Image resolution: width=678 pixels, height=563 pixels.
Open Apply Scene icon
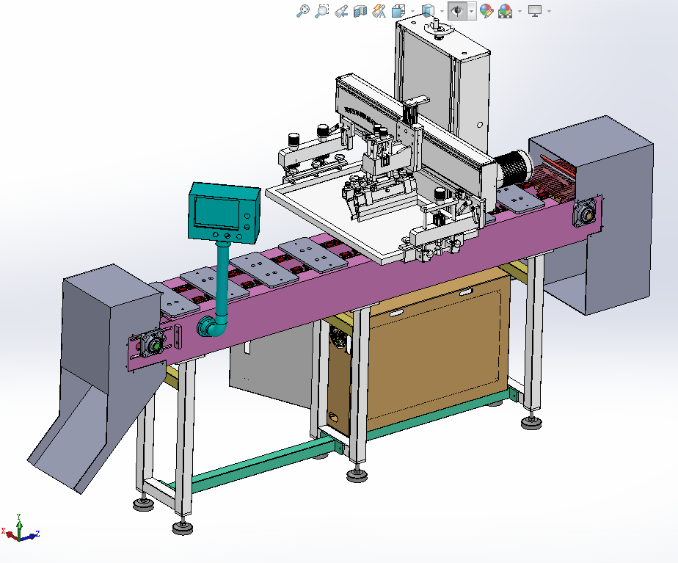pos(505,11)
